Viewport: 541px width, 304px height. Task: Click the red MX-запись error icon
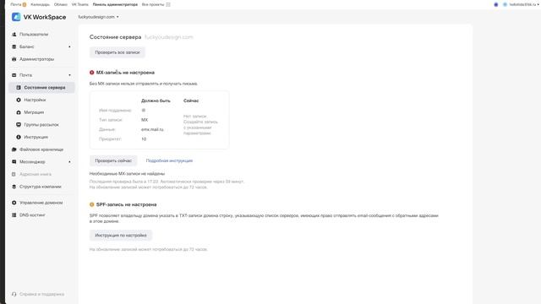pyautogui.click(x=91, y=73)
